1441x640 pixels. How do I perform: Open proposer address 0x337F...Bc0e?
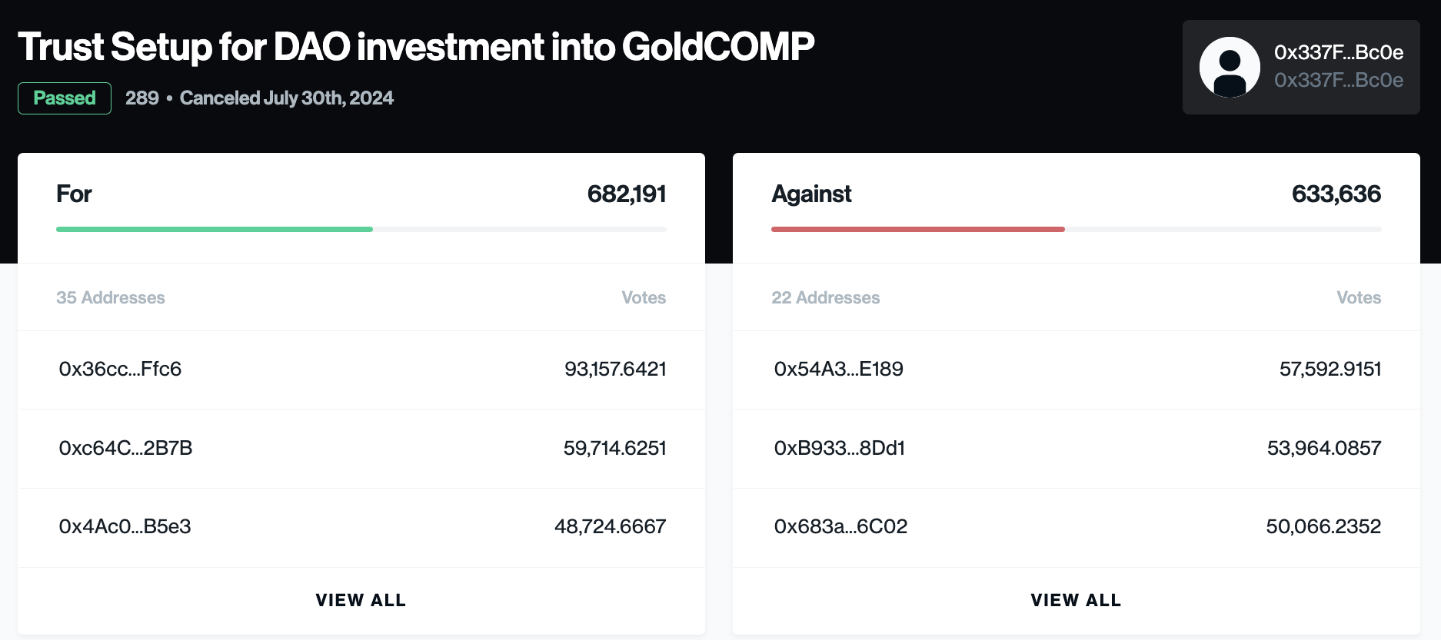tap(1338, 52)
